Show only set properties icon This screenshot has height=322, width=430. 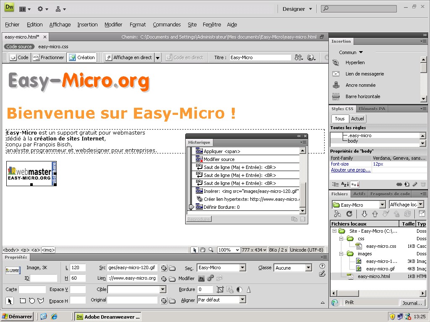[x=354, y=184]
